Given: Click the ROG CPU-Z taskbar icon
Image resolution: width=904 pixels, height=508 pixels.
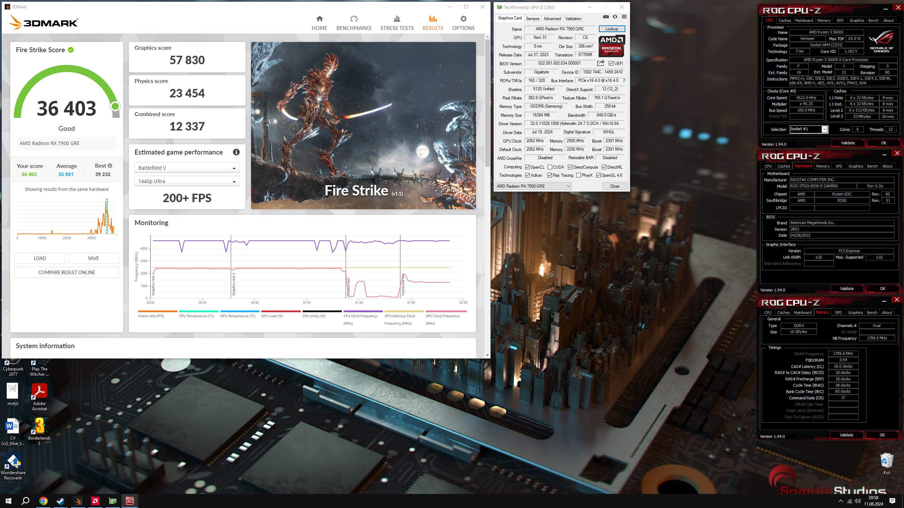Looking at the screenshot, I should (x=130, y=501).
